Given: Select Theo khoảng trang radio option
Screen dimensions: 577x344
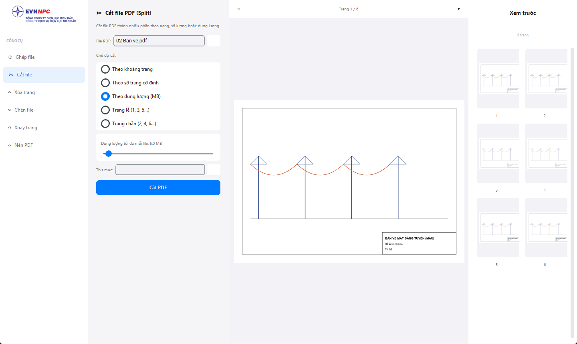Looking at the screenshot, I should [105, 69].
